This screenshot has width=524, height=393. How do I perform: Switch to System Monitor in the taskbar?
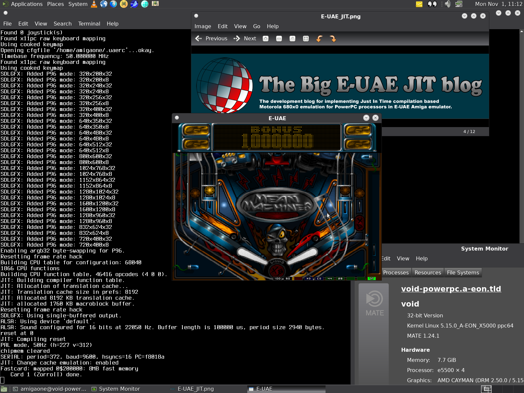116,389
